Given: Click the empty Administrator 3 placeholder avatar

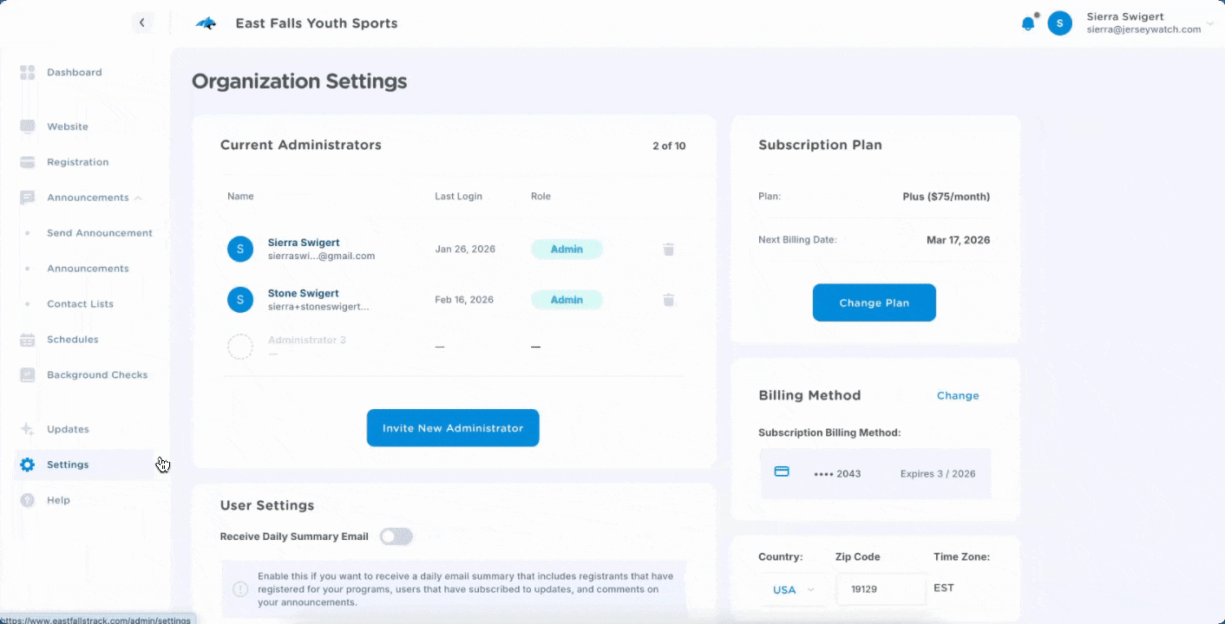Looking at the screenshot, I should 240,347.
